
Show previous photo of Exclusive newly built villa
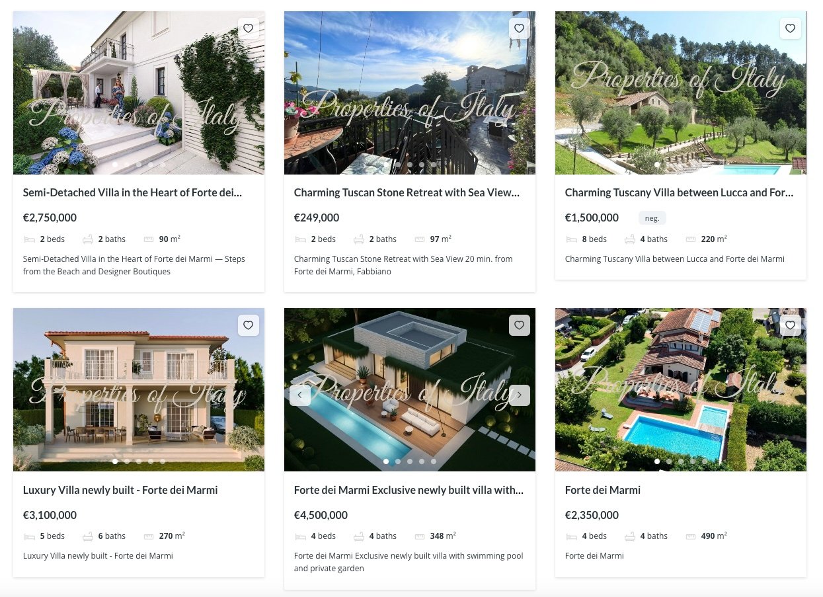[300, 395]
